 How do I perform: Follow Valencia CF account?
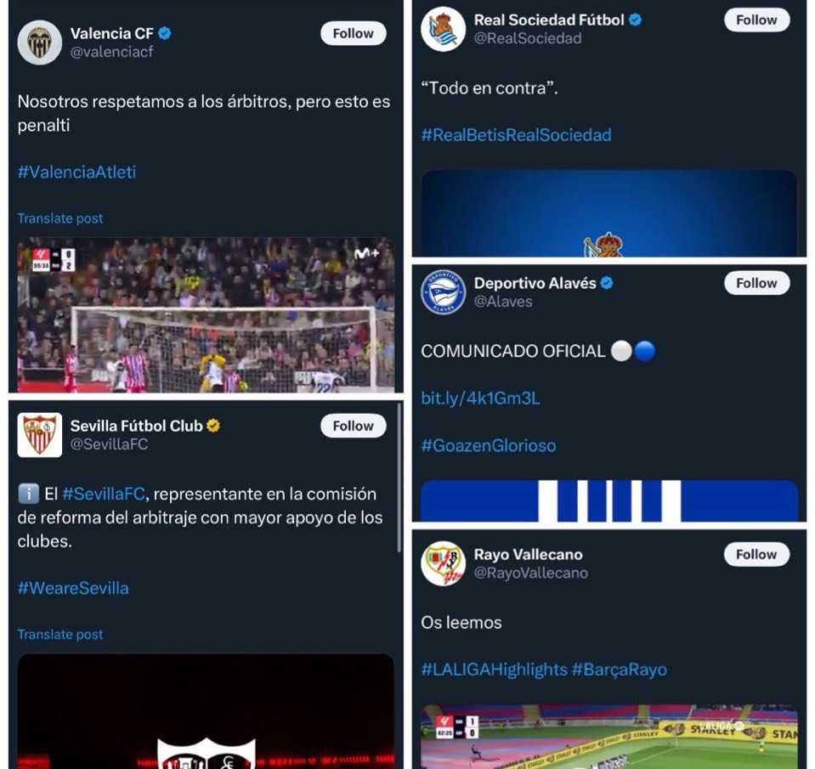click(x=354, y=33)
